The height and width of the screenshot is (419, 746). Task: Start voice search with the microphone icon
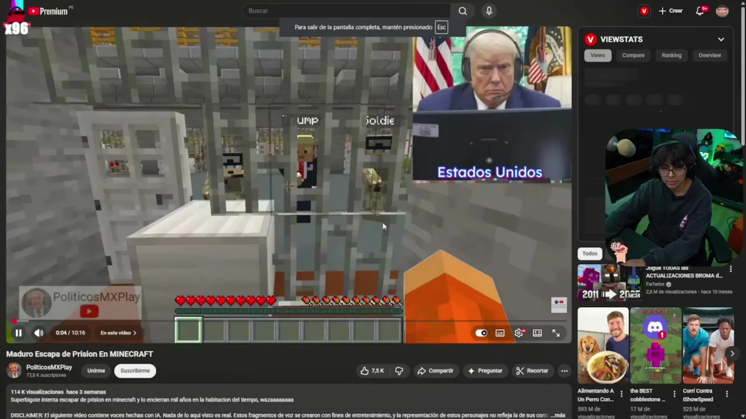(489, 11)
